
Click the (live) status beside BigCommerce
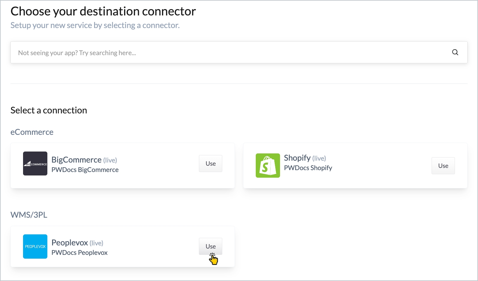pos(110,160)
